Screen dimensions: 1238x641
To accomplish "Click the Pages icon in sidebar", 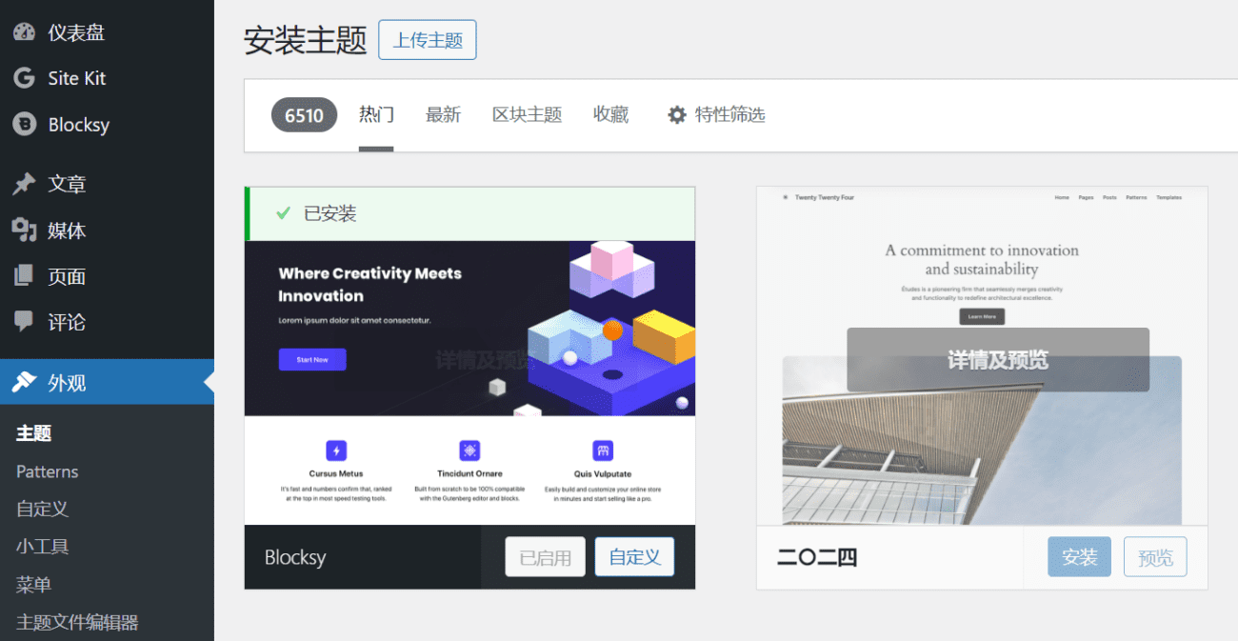I will (24, 276).
